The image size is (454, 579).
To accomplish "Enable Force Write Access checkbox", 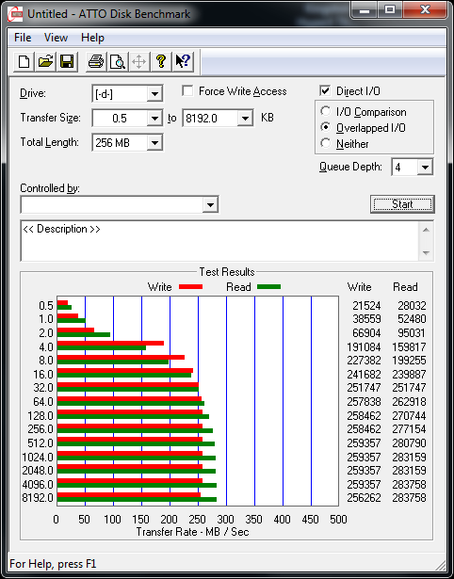I will coord(187,91).
